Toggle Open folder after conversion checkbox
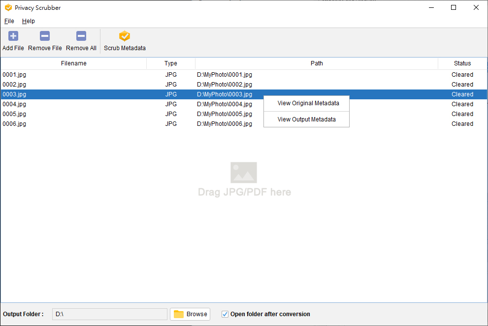The height and width of the screenshot is (326, 488). [x=225, y=314]
